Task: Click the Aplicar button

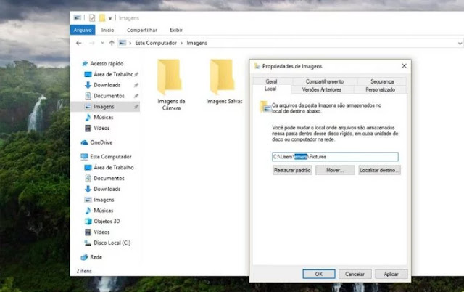Action: coord(391,275)
